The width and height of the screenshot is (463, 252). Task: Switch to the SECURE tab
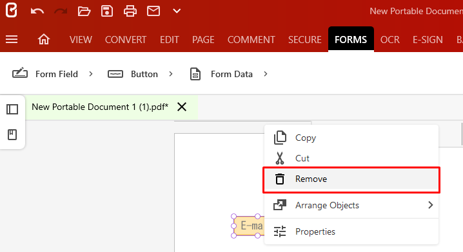305,39
